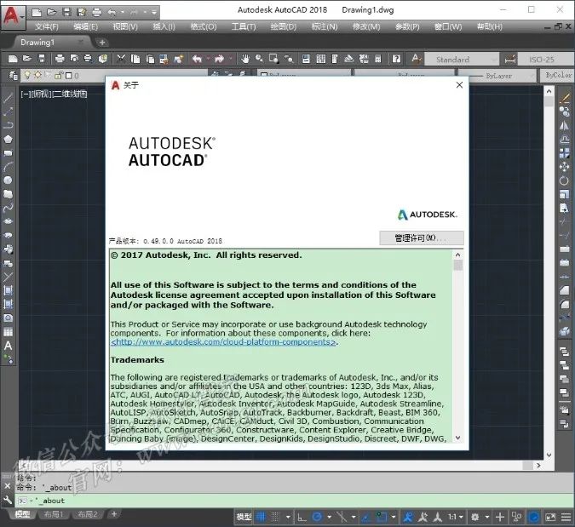Click the Pan hand icon in toolbar
Screen dimensions: 575x527
[244, 59]
